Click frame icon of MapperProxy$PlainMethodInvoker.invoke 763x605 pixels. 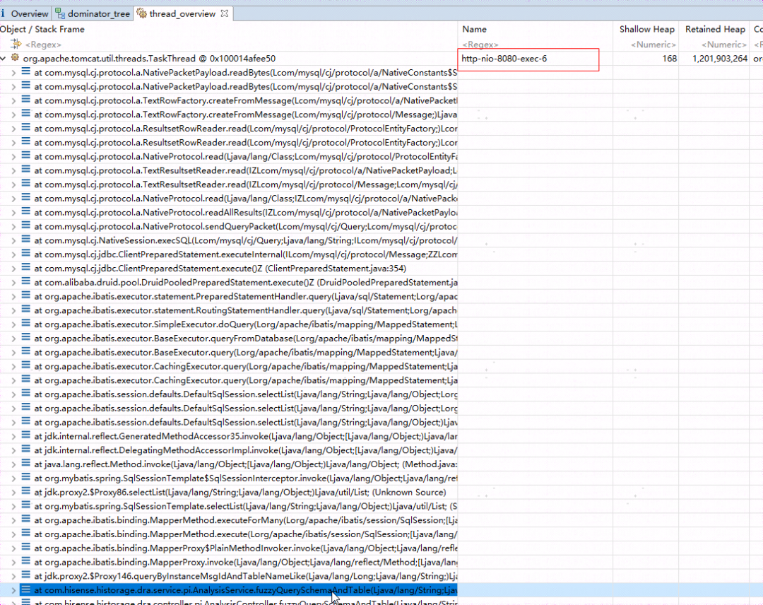point(26,548)
